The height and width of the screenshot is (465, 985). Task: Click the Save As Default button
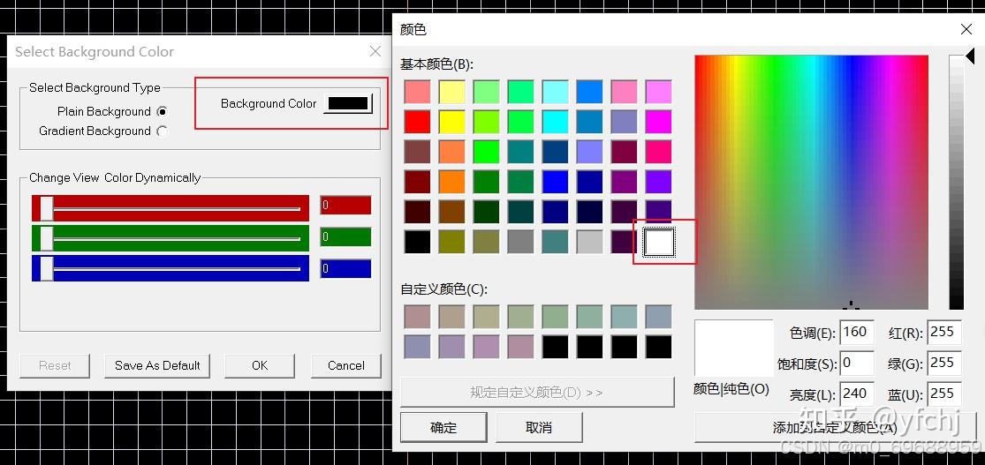[x=157, y=366]
